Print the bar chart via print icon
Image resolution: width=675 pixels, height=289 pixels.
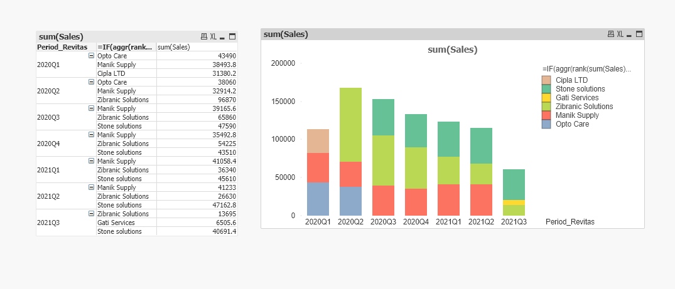pos(610,34)
